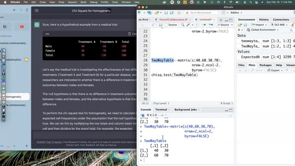
Task: Print the current file in RStudio
Action: click(179, 12)
